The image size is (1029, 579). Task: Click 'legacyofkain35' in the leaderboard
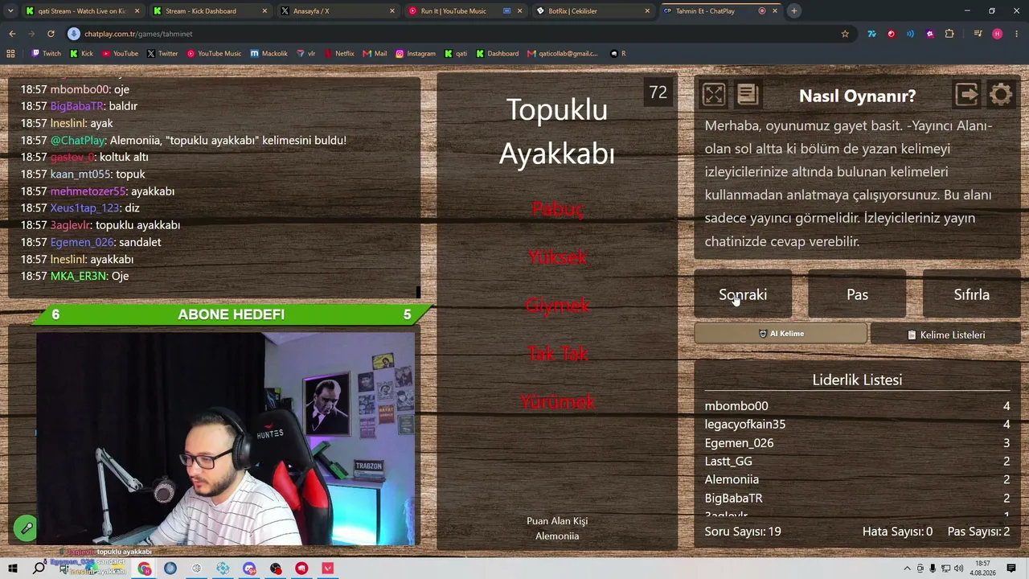(x=745, y=425)
